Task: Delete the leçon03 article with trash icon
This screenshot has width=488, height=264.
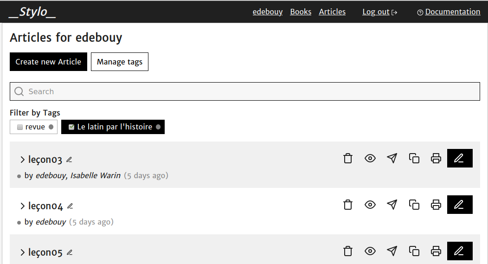Action: 348,158
